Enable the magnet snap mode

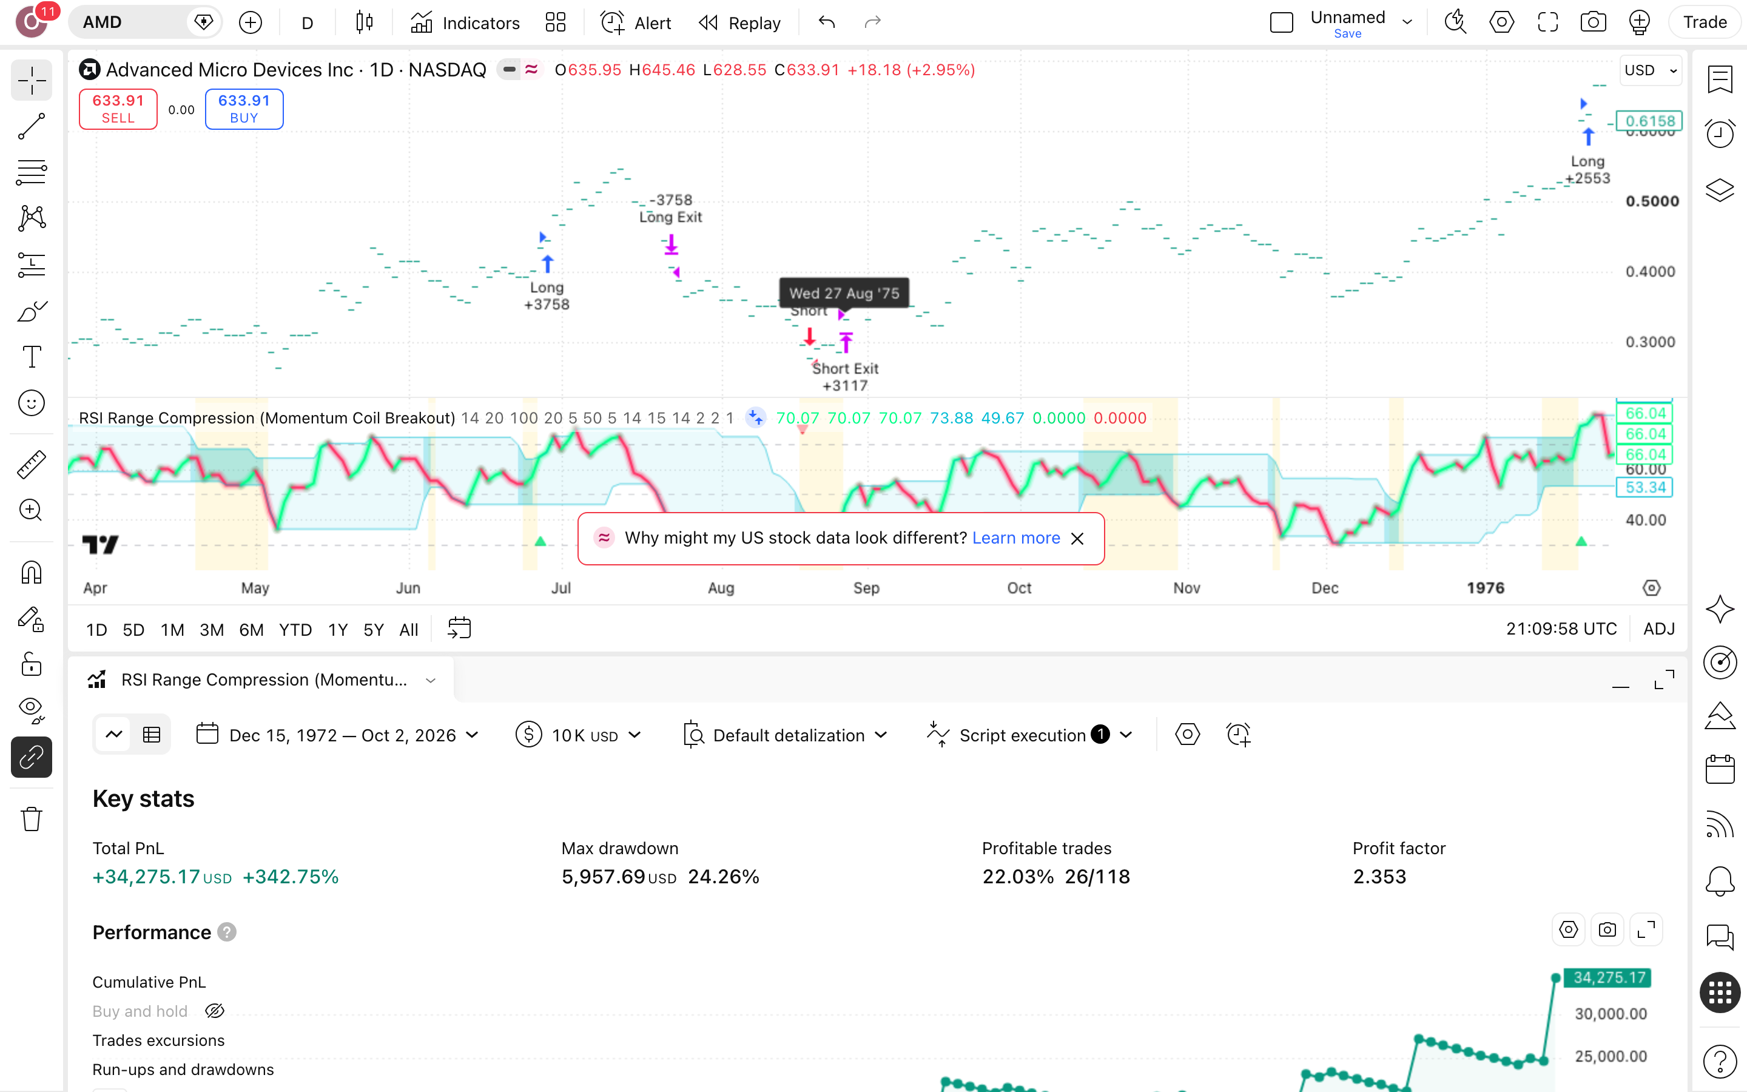[x=31, y=572]
